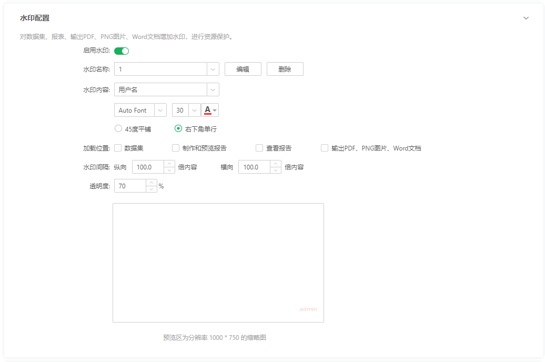Check the 制作和预览报告 checkbox

click(x=176, y=148)
